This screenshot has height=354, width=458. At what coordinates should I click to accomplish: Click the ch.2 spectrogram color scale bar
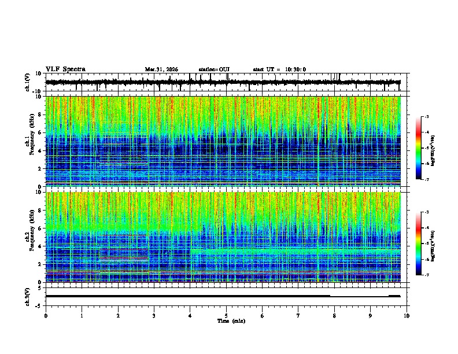[419, 244]
